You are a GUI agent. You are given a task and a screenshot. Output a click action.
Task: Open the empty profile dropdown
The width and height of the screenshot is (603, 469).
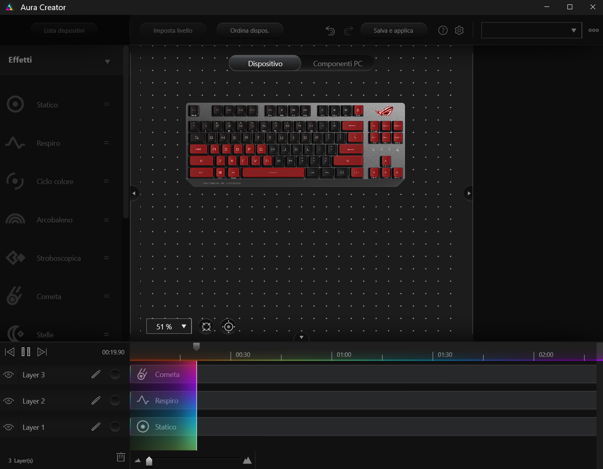(531, 30)
